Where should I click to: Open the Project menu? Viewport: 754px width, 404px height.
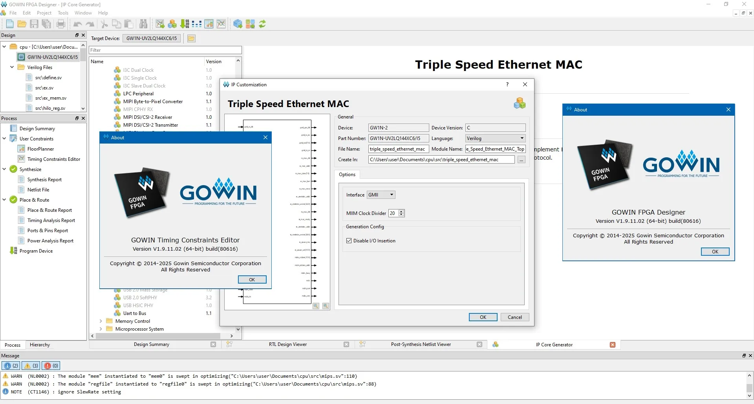[x=44, y=13]
